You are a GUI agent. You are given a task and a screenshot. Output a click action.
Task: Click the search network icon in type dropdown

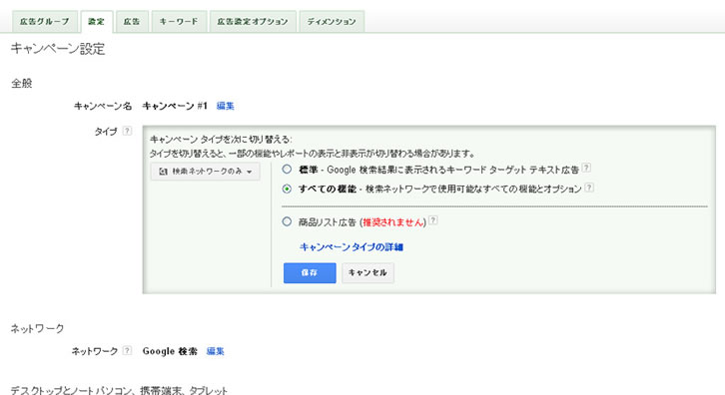(x=163, y=172)
